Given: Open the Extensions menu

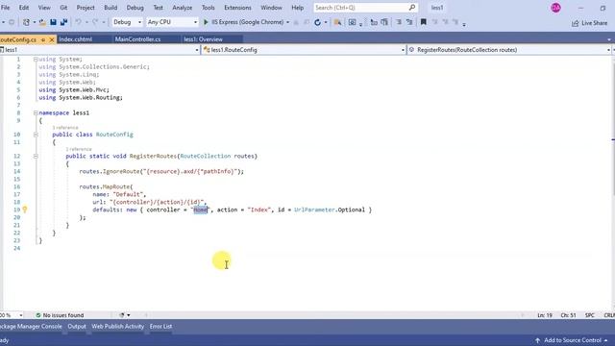Looking at the screenshot, I should click(x=237, y=8).
